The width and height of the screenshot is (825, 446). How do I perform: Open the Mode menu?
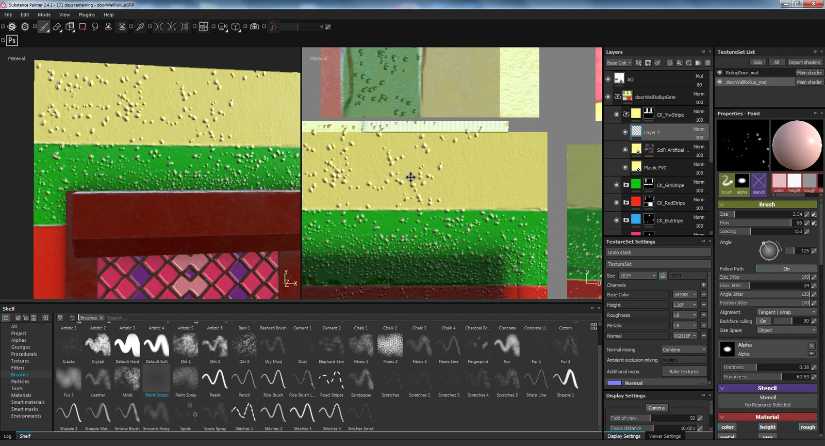44,14
